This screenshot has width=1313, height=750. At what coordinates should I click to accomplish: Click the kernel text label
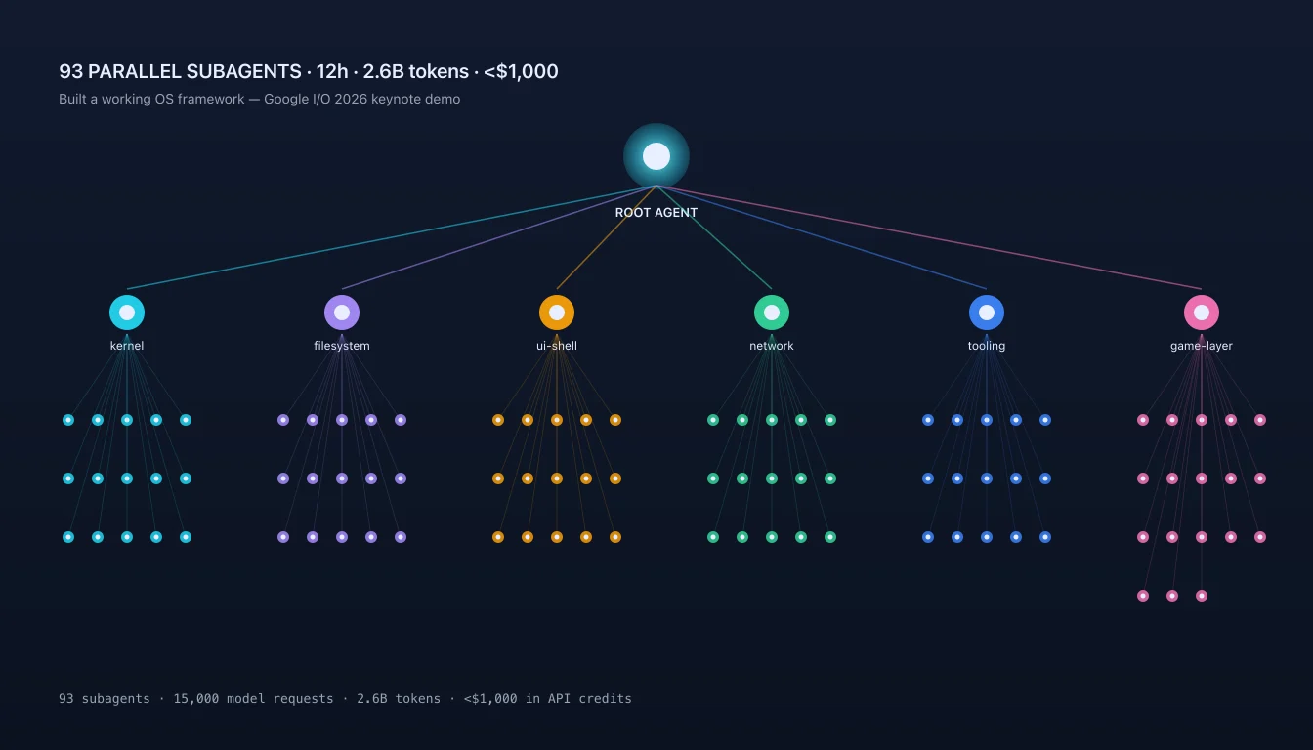point(127,346)
